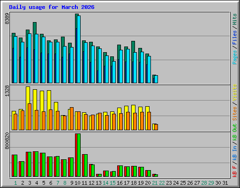Click the orange sites bar for day 9
240x188 pixels.
click(x=72, y=119)
